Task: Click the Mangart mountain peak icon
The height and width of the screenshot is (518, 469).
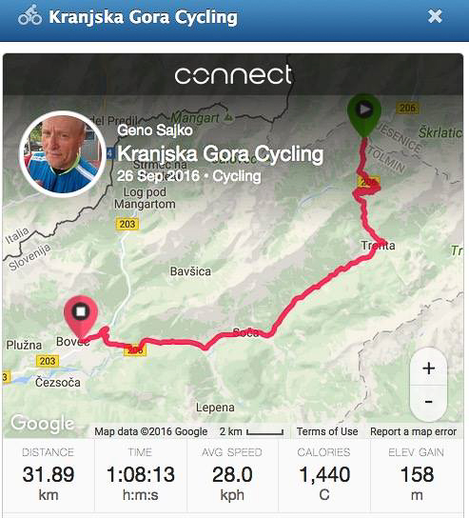Action: click(x=228, y=117)
